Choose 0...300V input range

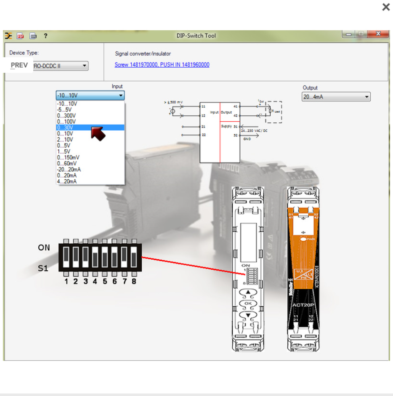(x=90, y=116)
